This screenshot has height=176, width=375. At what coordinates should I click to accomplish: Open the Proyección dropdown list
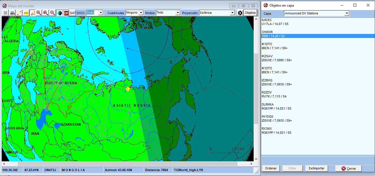pos(232,13)
